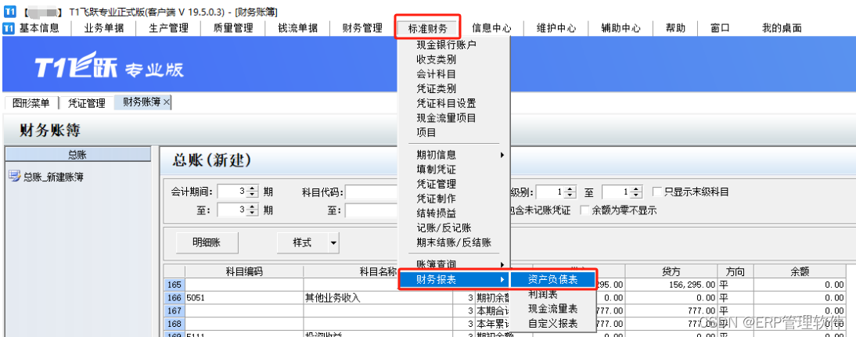This screenshot has width=856, height=337.
Task: Choose 凭证制作 menu entry
Action: 436,199
